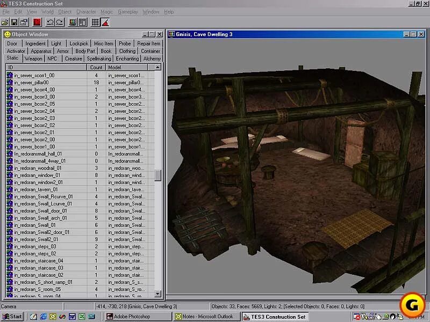430x322 pixels.
Task: Switch to the Alchemy tab
Action: [152, 58]
